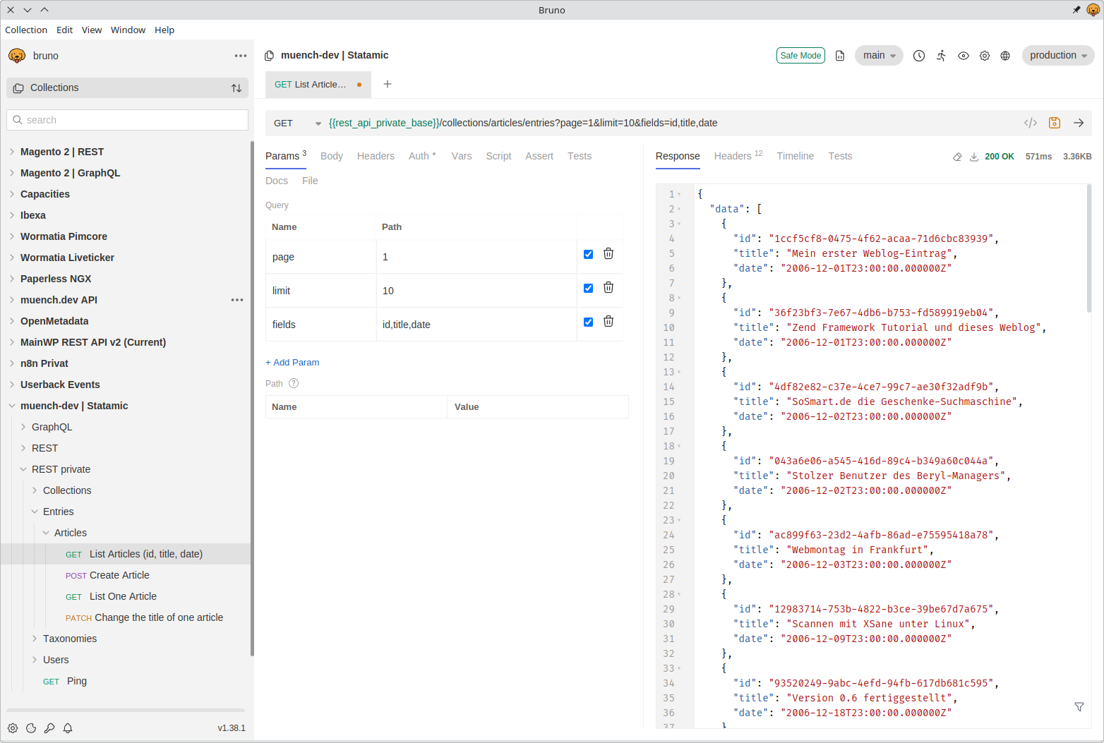Send the request with the arrow icon

(x=1079, y=123)
